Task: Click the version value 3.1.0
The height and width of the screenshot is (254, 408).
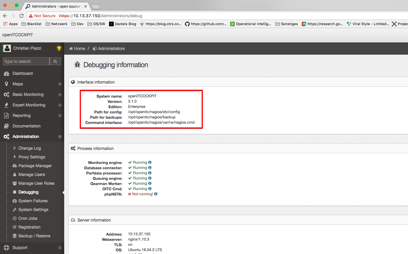Action: (132, 101)
